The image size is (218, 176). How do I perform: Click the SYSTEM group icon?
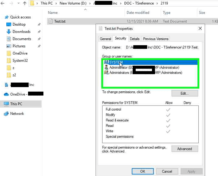(106, 62)
